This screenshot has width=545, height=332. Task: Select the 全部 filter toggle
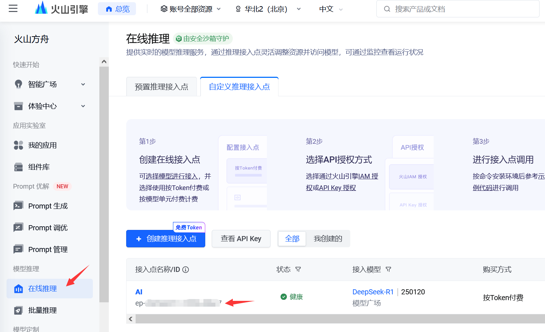click(292, 239)
